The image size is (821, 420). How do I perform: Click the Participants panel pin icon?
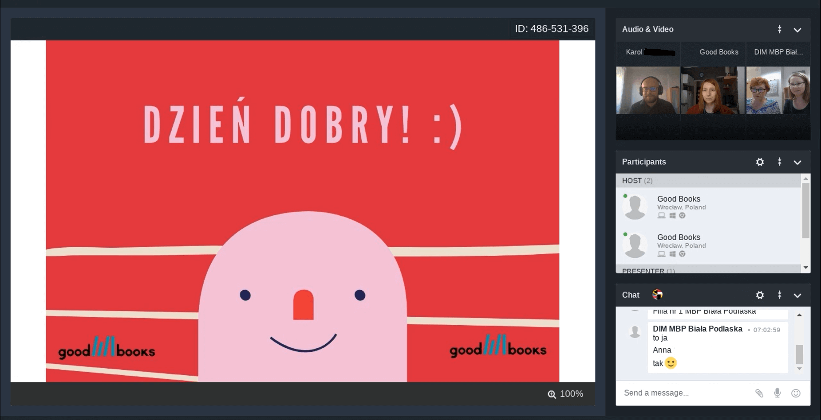tap(779, 162)
